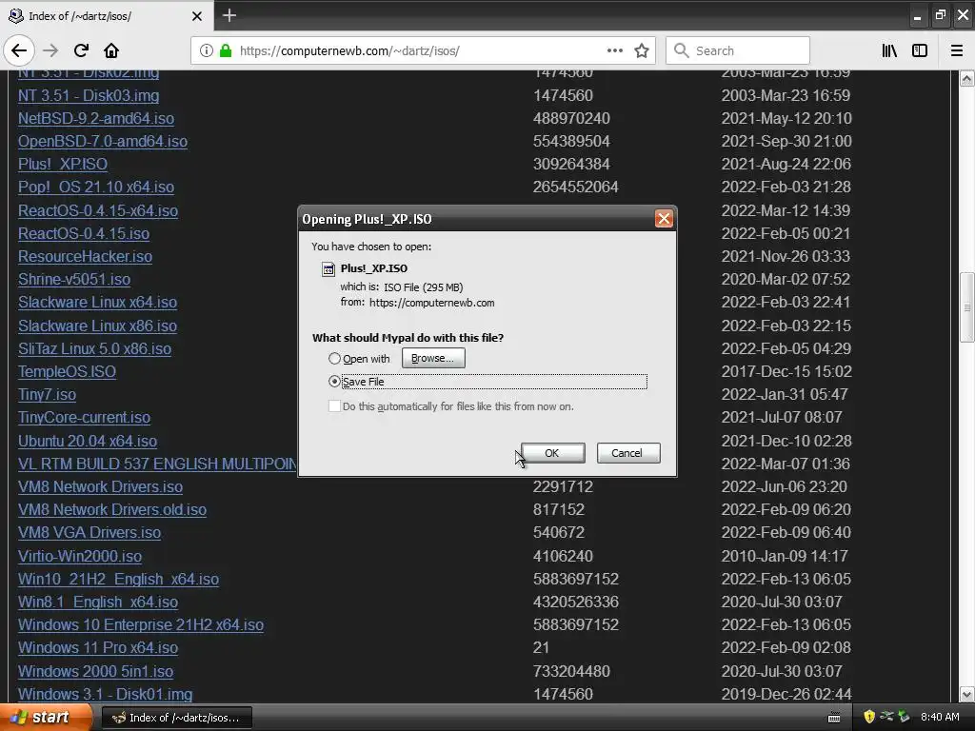Click the ISO file icon in dialog
This screenshot has height=731, width=975.
tap(328, 269)
